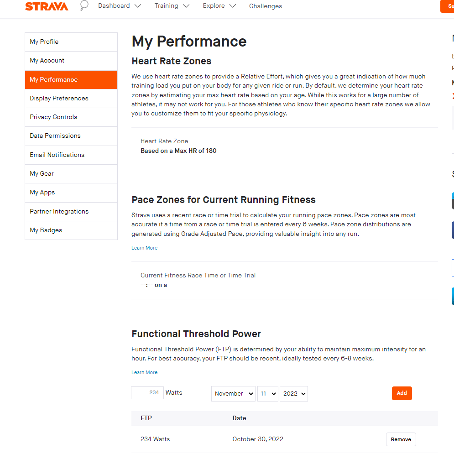The height and width of the screenshot is (459, 454).
Task: Expand the Explore menu
Action: 219,6
